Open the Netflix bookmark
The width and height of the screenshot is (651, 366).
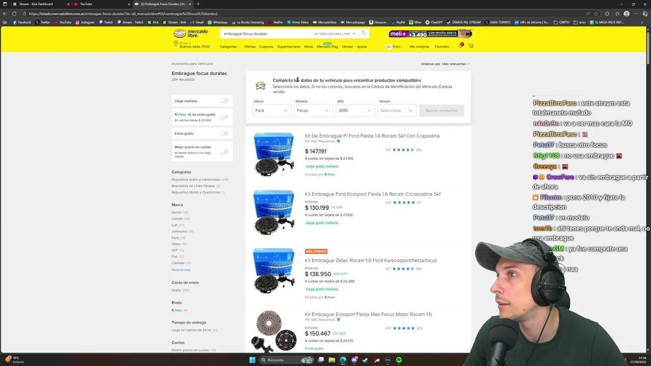[x=275, y=22]
